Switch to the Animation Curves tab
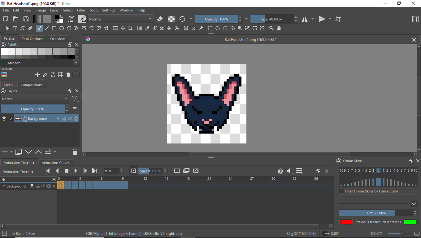Screen dimensions: 421x238 click(x=56, y=163)
